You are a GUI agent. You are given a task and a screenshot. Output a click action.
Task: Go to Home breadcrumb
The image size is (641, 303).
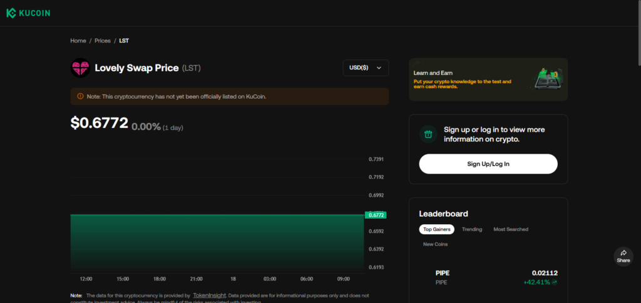pos(78,41)
